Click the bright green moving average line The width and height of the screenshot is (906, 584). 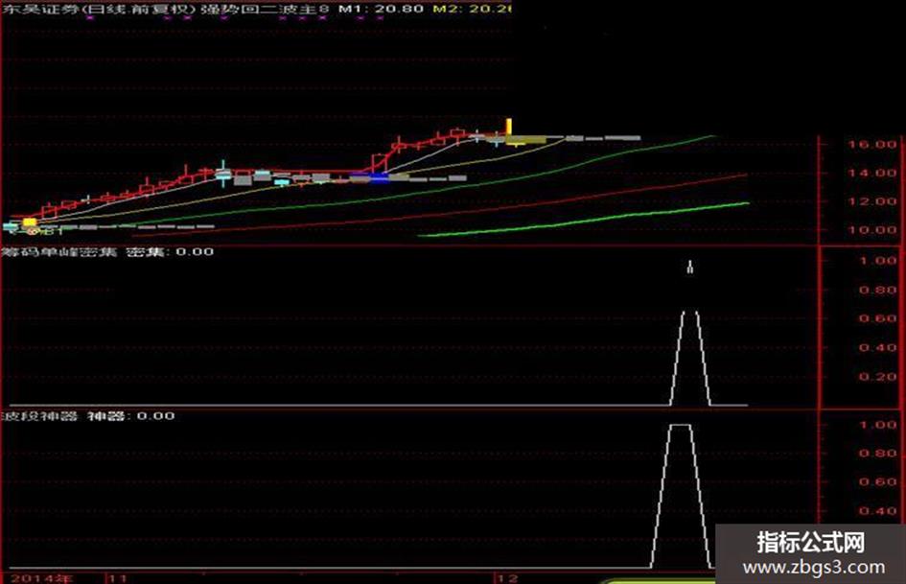coord(584,221)
